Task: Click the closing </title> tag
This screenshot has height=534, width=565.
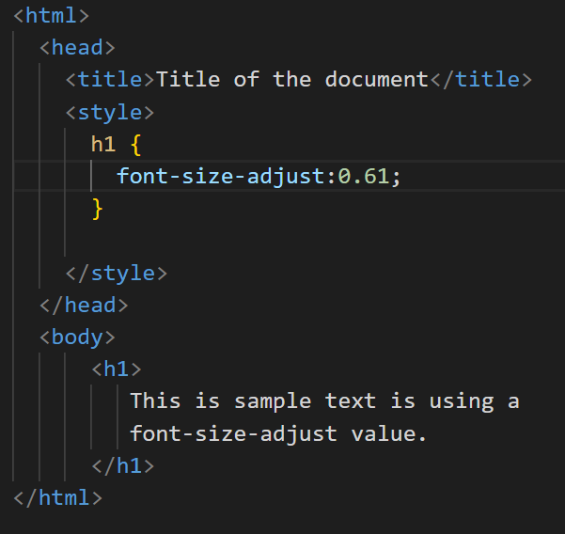Action: [481, 80]
